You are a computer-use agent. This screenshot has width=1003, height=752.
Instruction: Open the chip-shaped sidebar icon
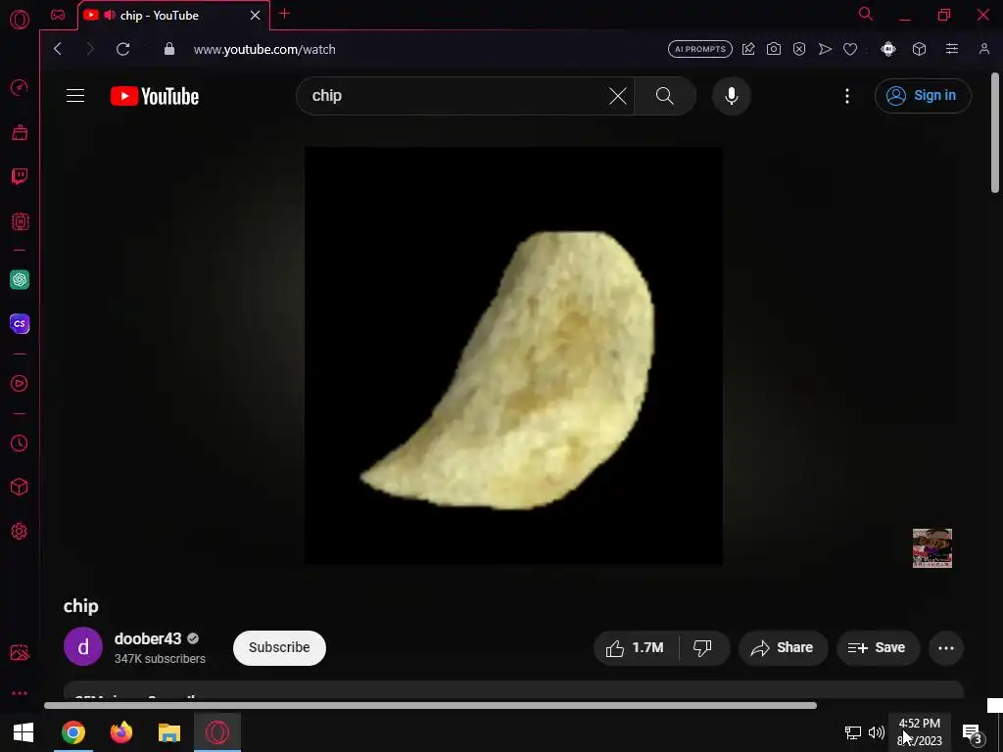pyautogui.click(x=20, y=222)
